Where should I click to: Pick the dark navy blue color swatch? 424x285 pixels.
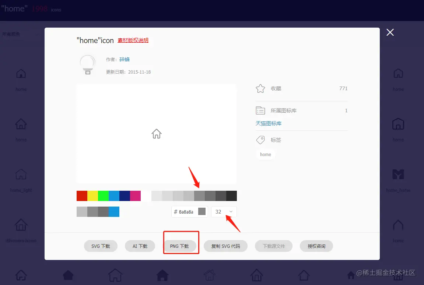125,196
